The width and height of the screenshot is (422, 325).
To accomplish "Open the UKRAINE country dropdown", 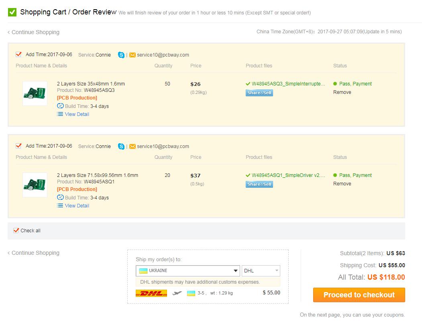I will [x=188, y=271].
